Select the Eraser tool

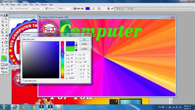(x=3, y=35)
